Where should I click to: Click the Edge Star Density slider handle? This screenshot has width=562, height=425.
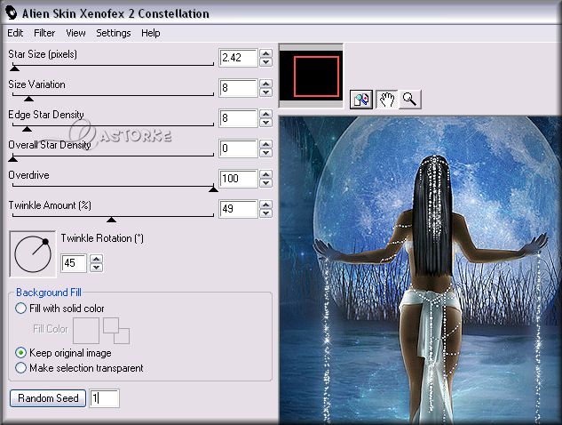[x=27, y=128]
